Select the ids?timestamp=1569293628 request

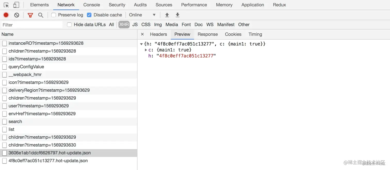coord(68,59)
